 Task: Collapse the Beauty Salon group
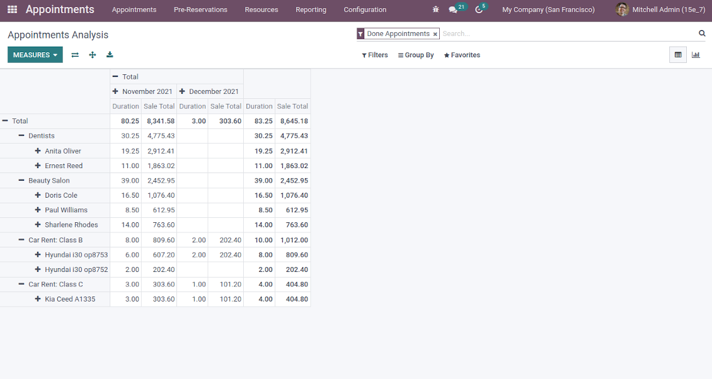click(21, 180)
